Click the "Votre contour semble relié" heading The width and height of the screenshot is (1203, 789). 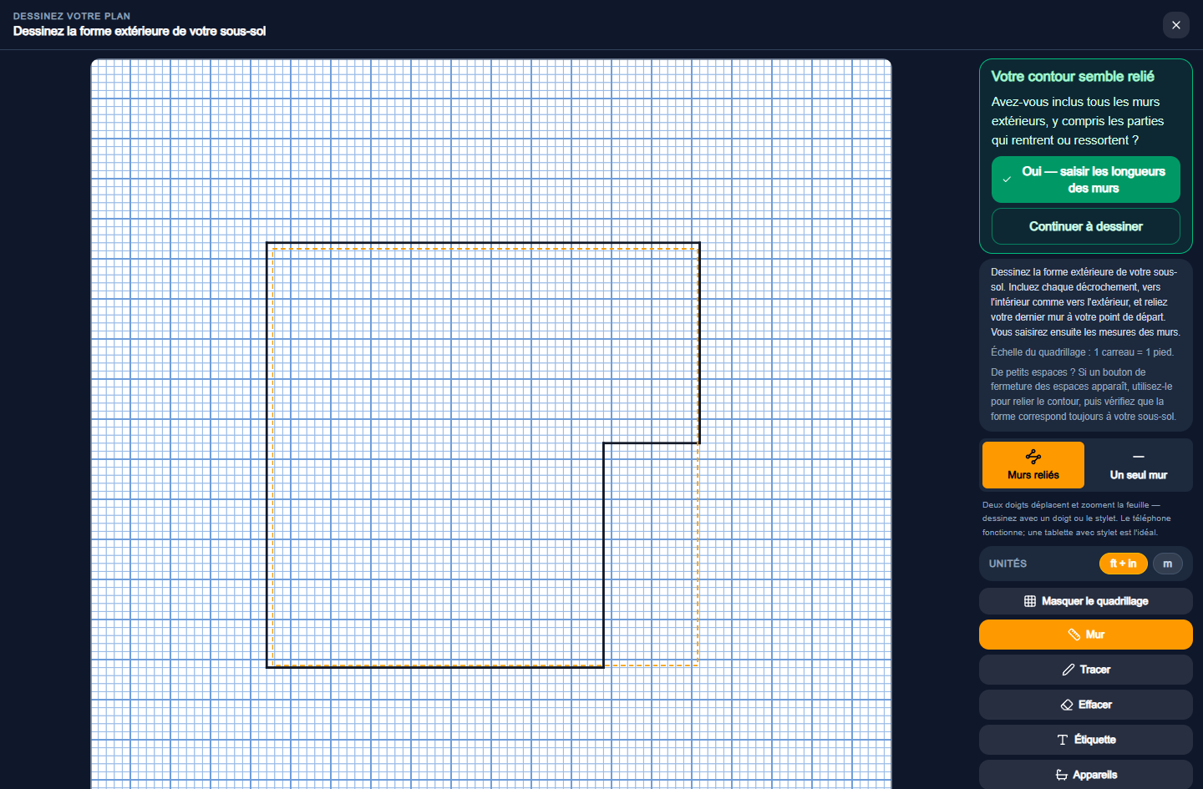(x=1073, y=76)
